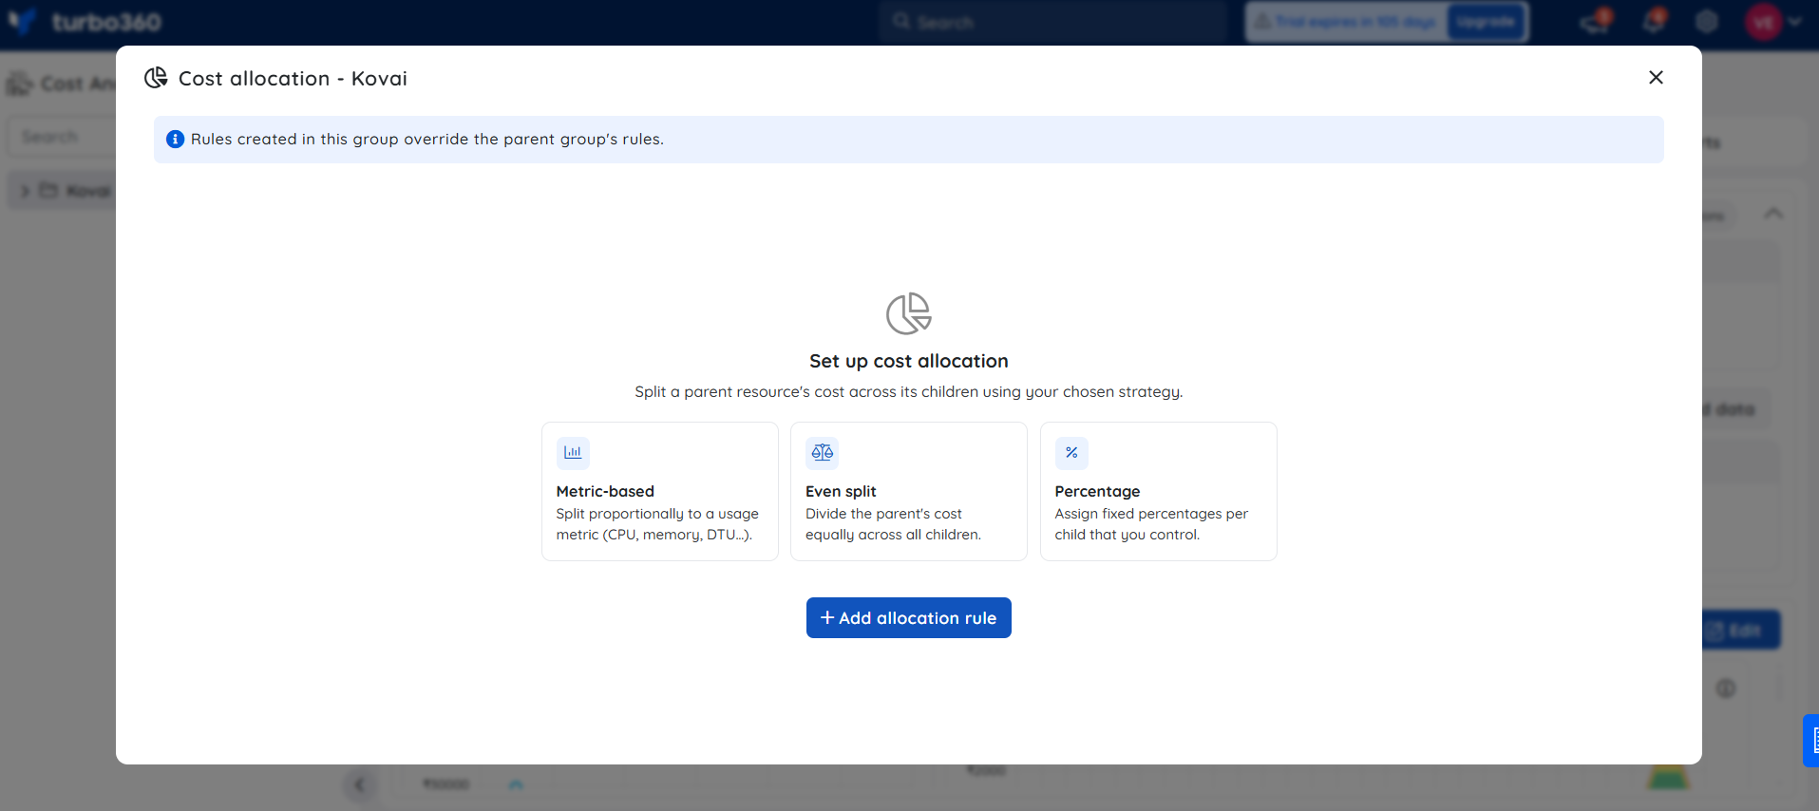Click the Add allocation rule button
This screenshot has width=1819, height=811.
point(908,617)
